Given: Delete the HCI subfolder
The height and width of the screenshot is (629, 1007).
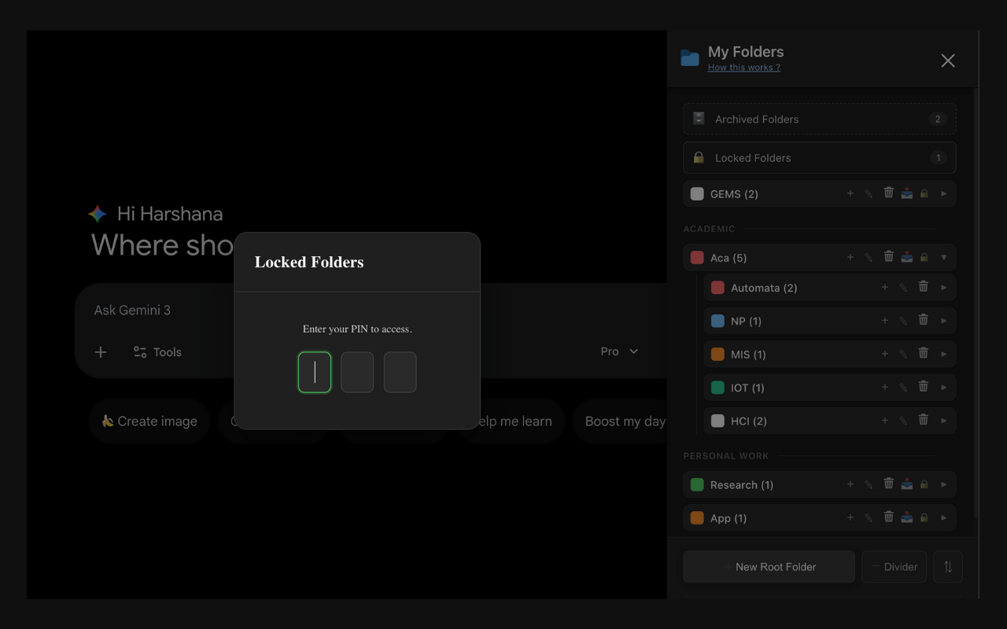Looking at the screenshot, I should point(923,420).
